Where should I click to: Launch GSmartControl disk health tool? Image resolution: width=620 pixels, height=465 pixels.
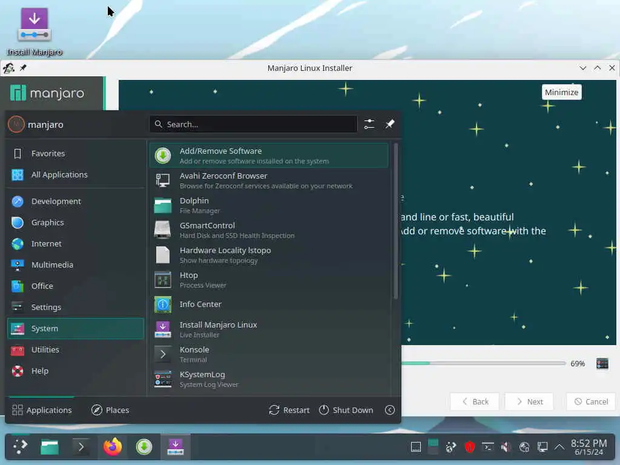click(269, 230)
